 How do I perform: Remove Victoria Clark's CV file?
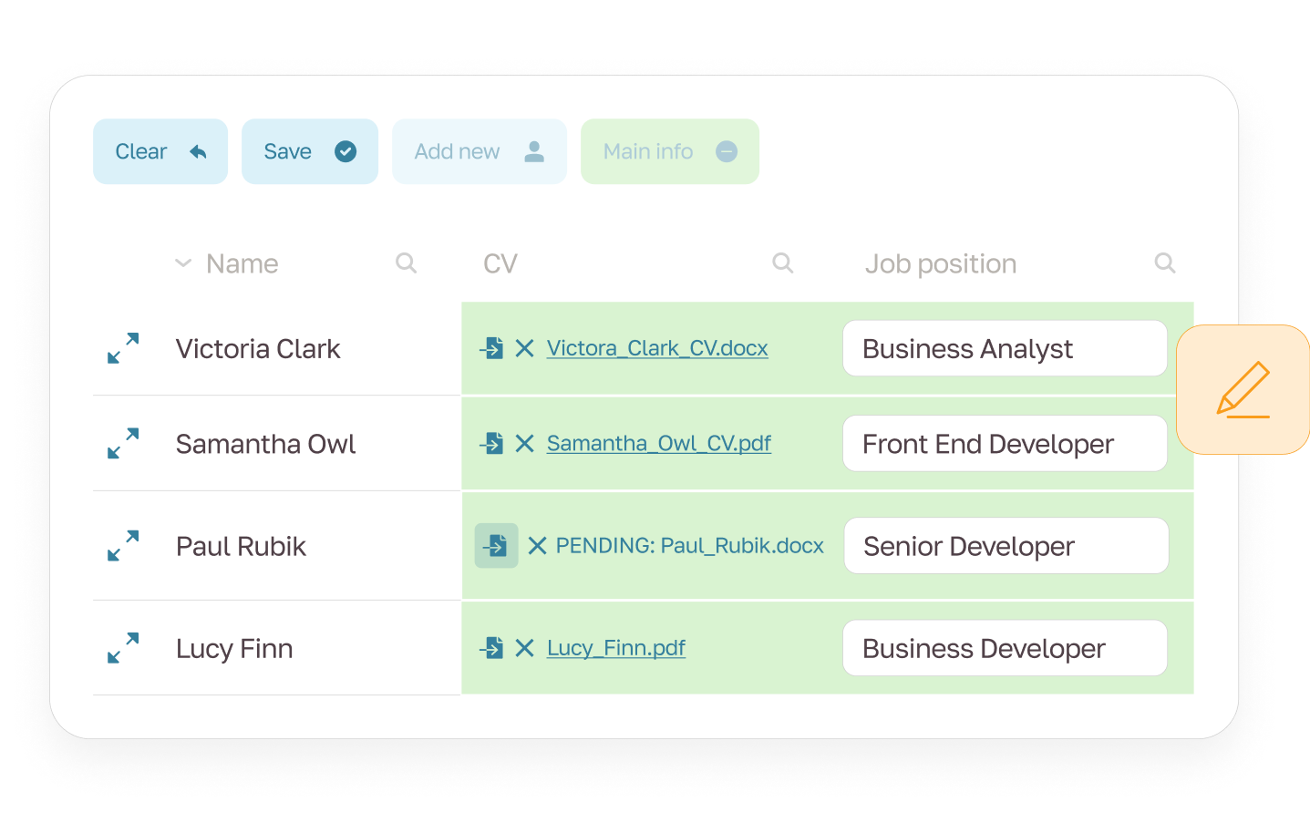[524, 348]
